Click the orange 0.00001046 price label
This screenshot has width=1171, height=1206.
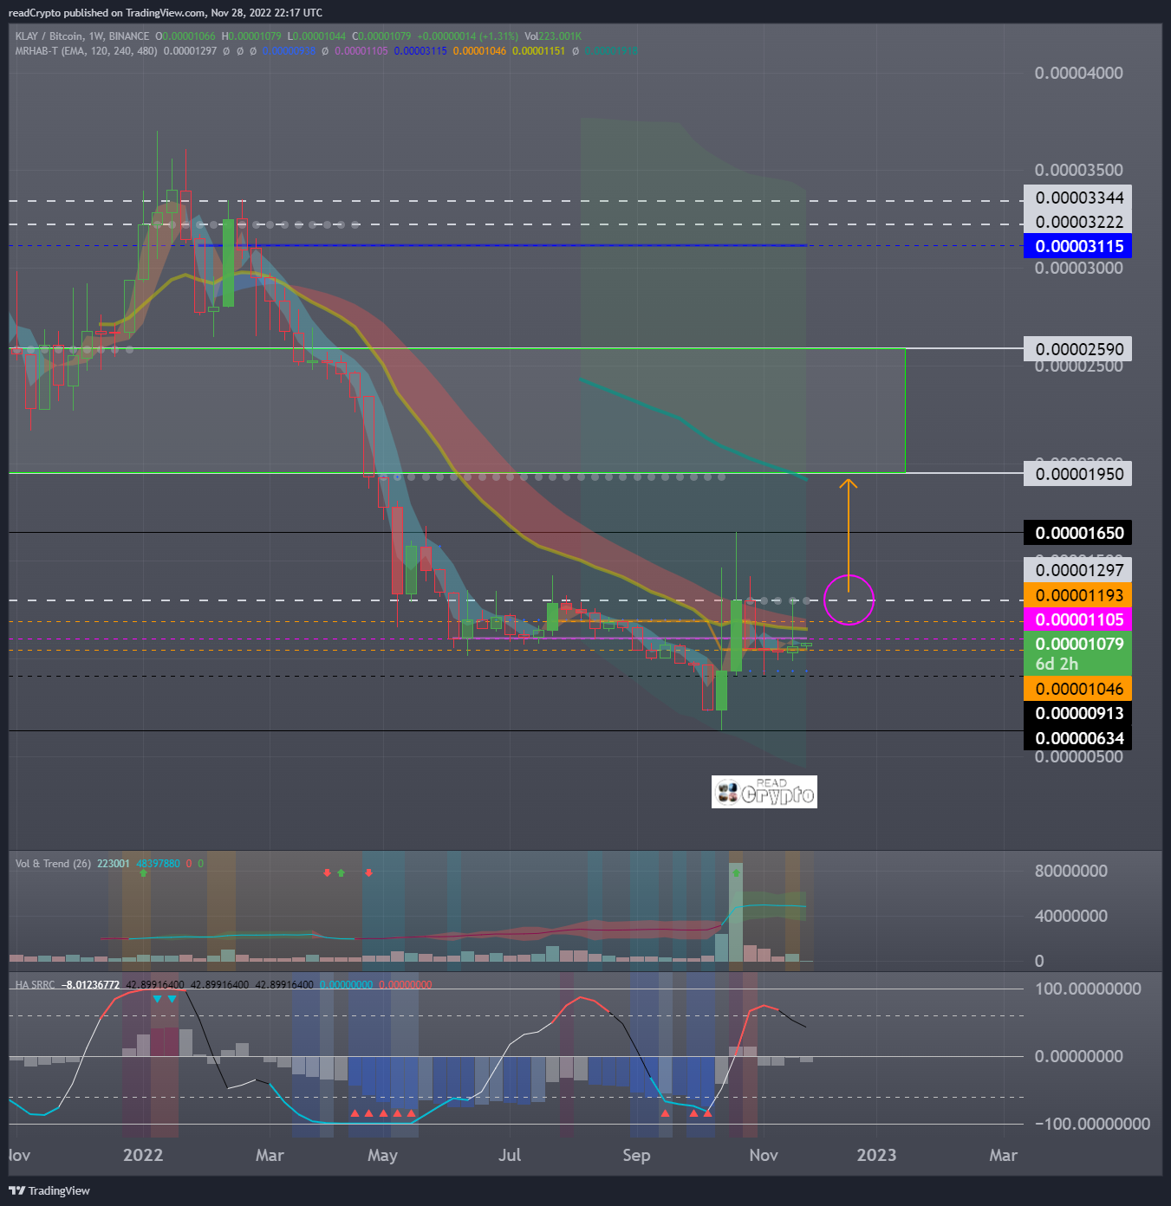(x=1078, y=689)
